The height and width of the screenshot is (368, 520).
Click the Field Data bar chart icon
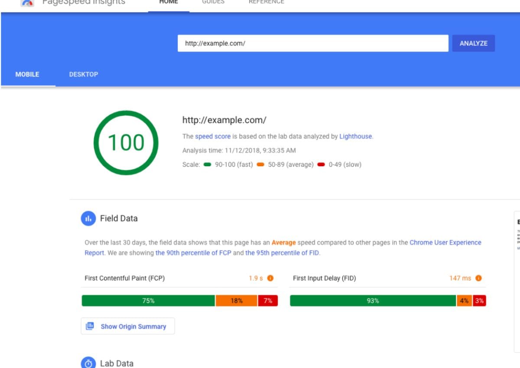click(x=88, y=219)
